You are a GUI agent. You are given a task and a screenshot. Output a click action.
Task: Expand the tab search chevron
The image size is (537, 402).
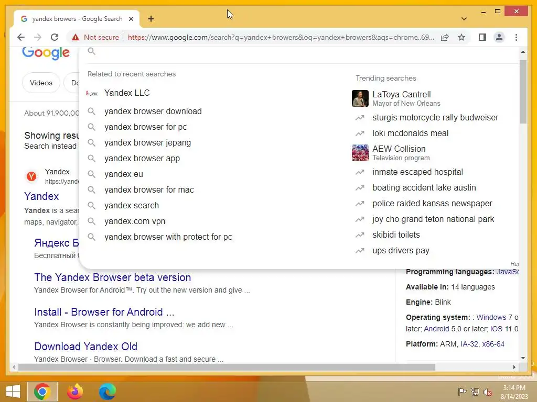(464, 19)
